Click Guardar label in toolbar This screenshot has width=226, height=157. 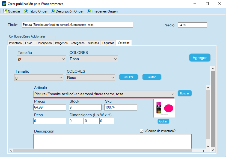[x=14, y=11]
